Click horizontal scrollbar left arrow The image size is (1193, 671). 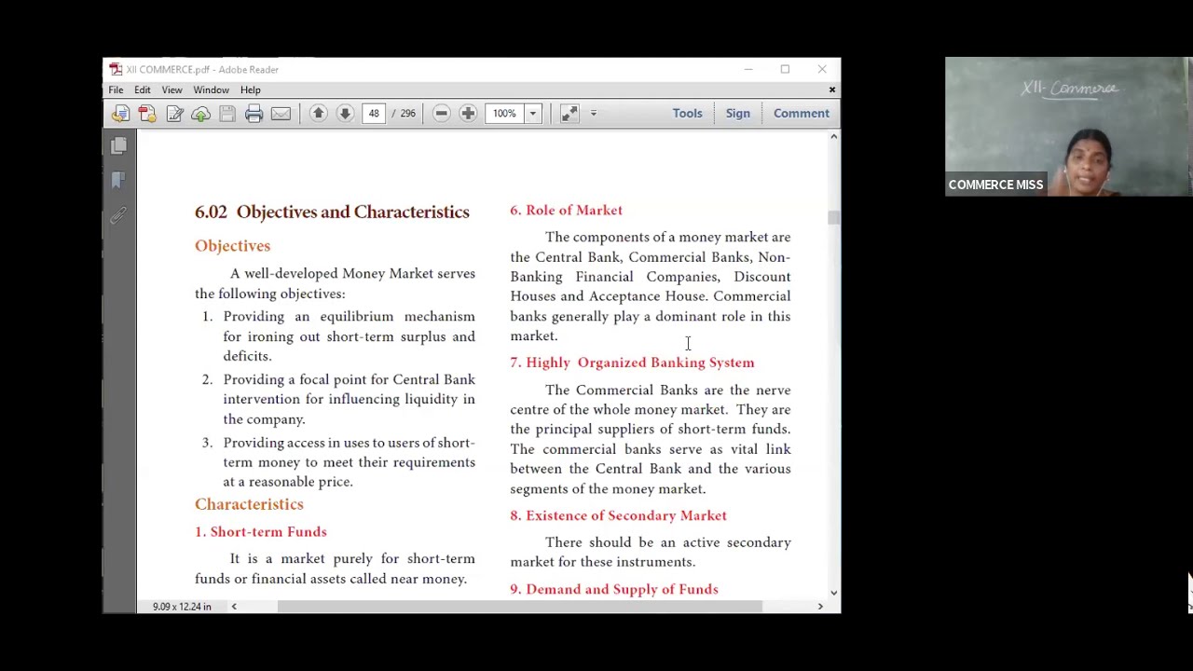234,607
